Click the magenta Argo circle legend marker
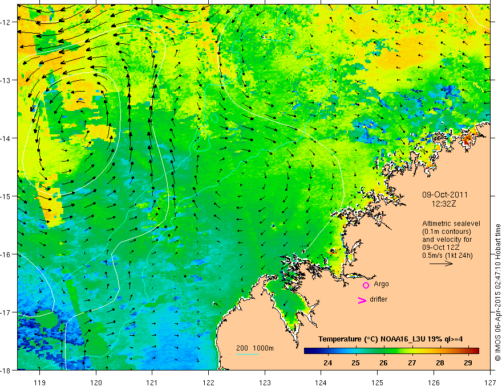This screenshot has height=387, width=502. [366, 285]
